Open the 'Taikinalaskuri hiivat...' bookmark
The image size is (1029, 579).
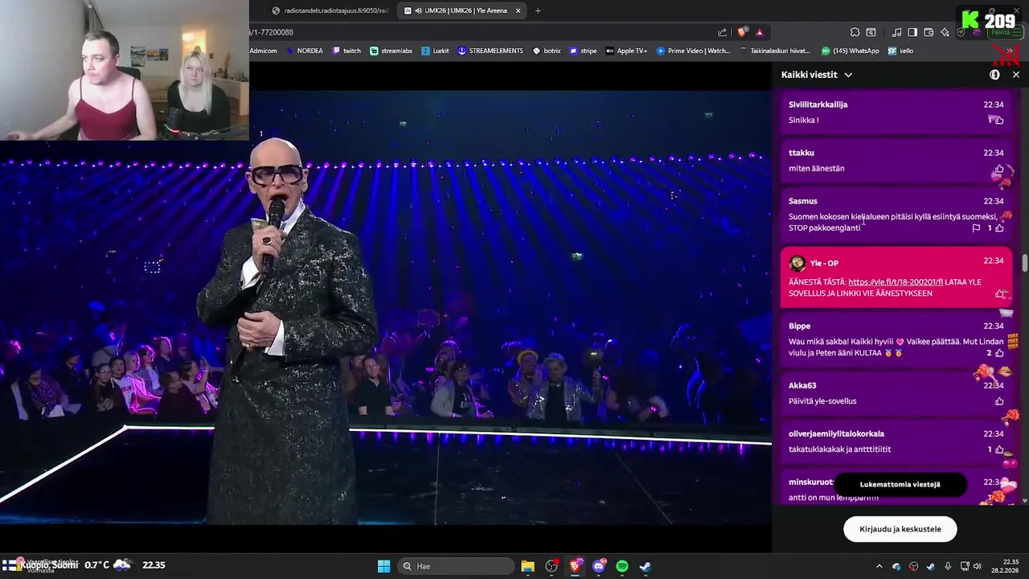pyautogui.click(x=774, y=51)
